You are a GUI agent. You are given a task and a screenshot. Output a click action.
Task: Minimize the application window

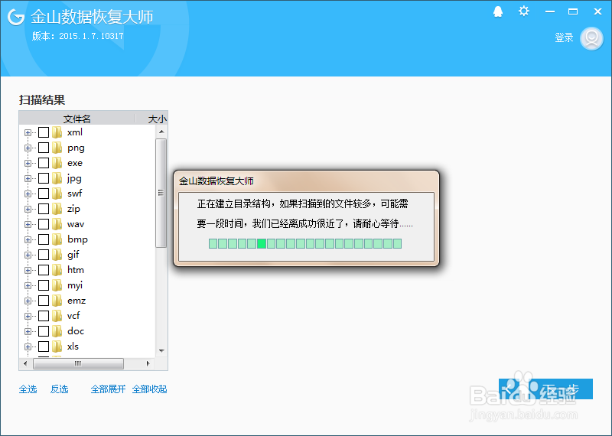[x=550, y=11]
